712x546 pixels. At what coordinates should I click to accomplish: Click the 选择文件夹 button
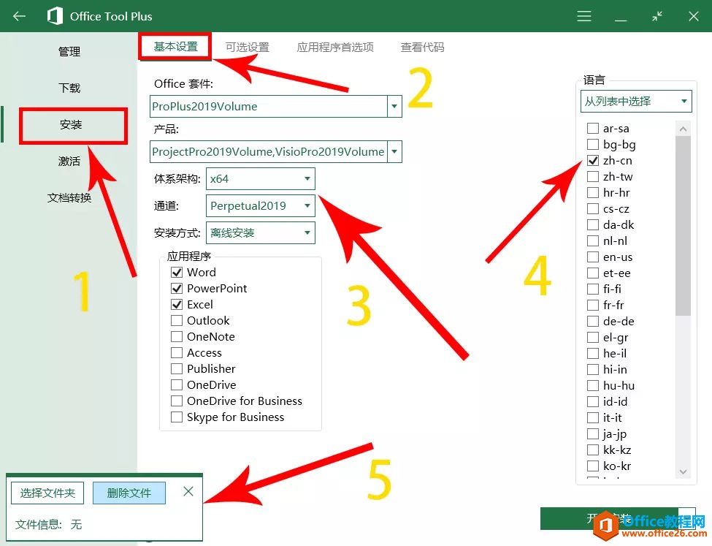pos(47,493)
